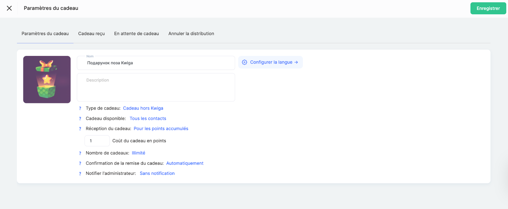The image size is (508, 209).
Task: Open the help tooltip for Réception du cadeau
Action: (80, 129)
